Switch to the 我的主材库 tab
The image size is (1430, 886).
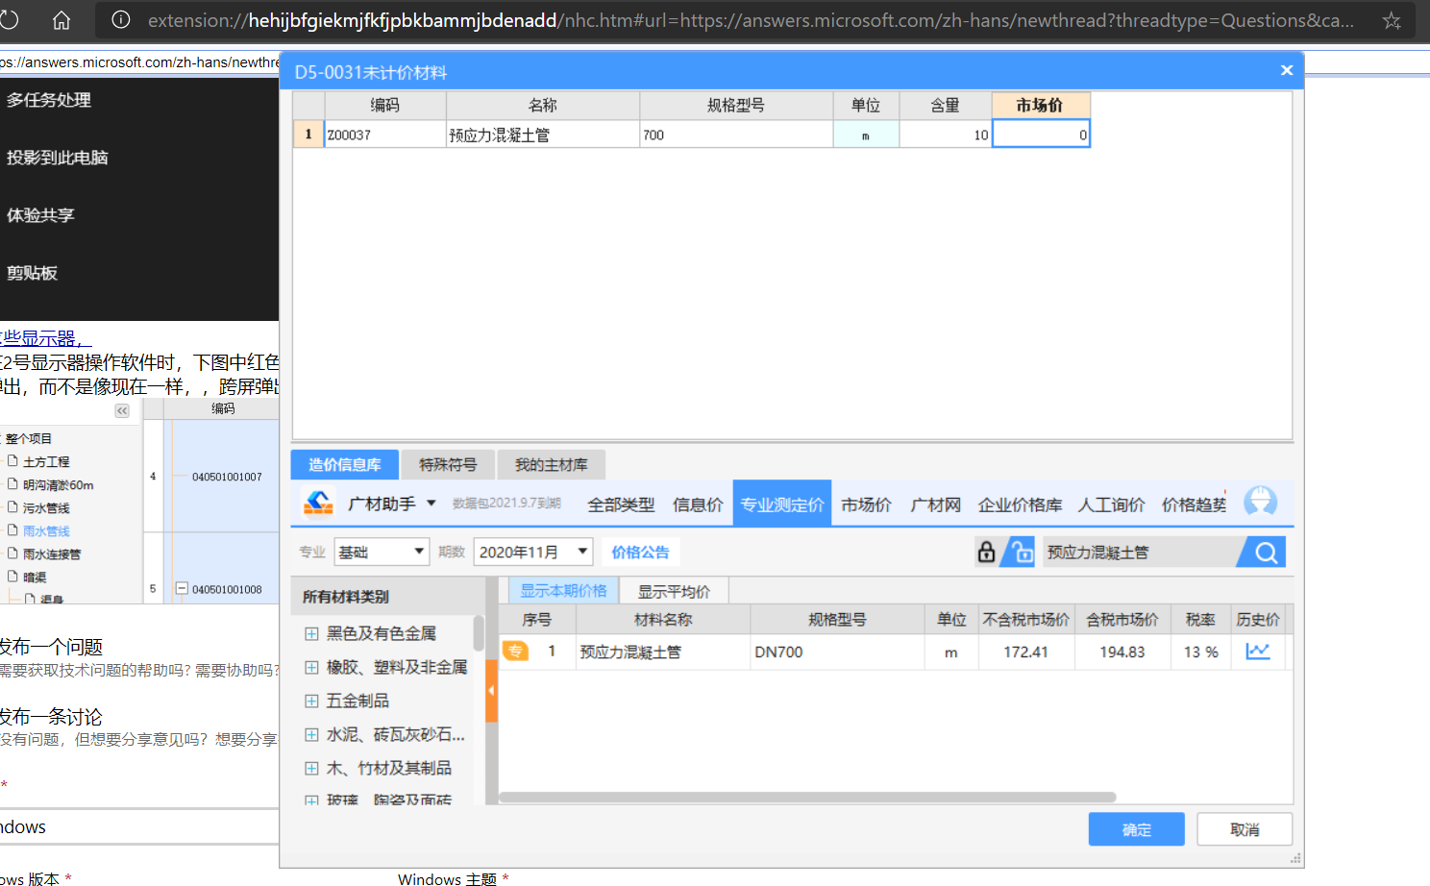[x=551, y=464]
